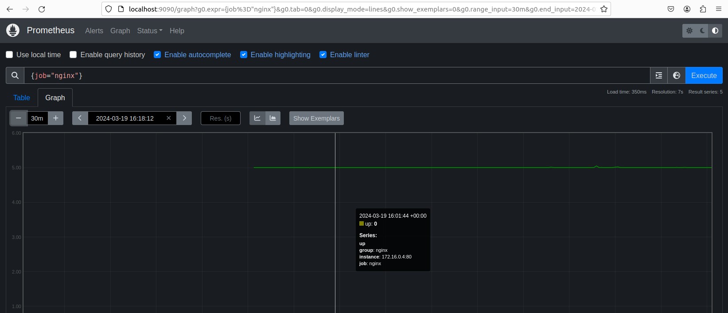The image size is (728, 313).
Task: Clear the end time with X icon
Action: (x=168, y=118)
